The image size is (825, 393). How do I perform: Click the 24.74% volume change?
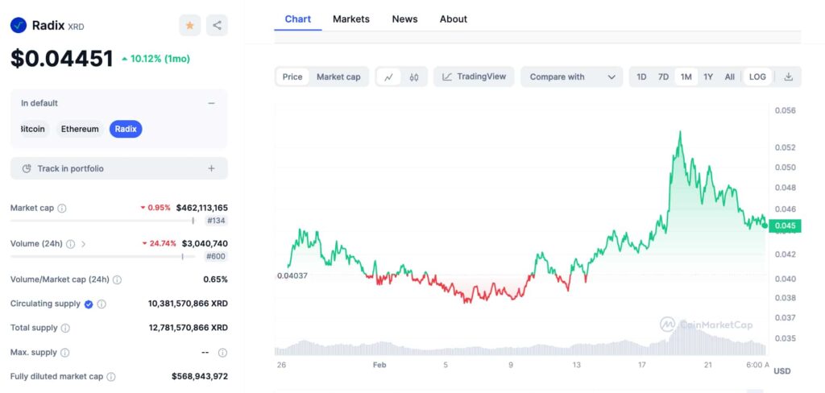[160, 243]
